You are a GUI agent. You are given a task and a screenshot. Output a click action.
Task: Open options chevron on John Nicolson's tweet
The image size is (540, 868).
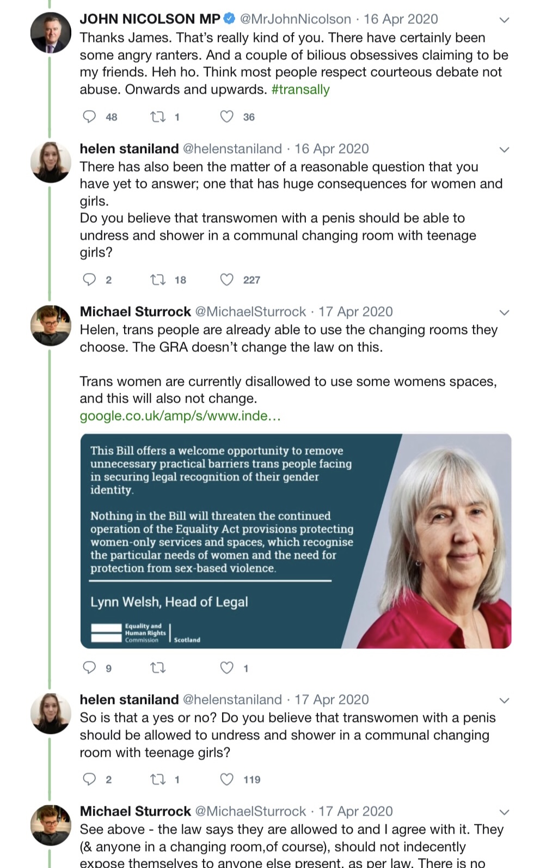pyautogui.click(x=504, y=20)
